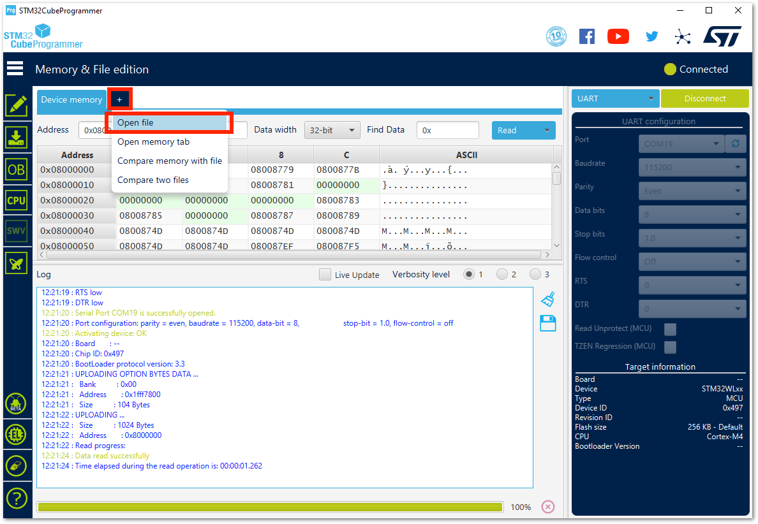758x524 pixels.
Task: Click log line 'Data read successfully'
Action: 112,456
